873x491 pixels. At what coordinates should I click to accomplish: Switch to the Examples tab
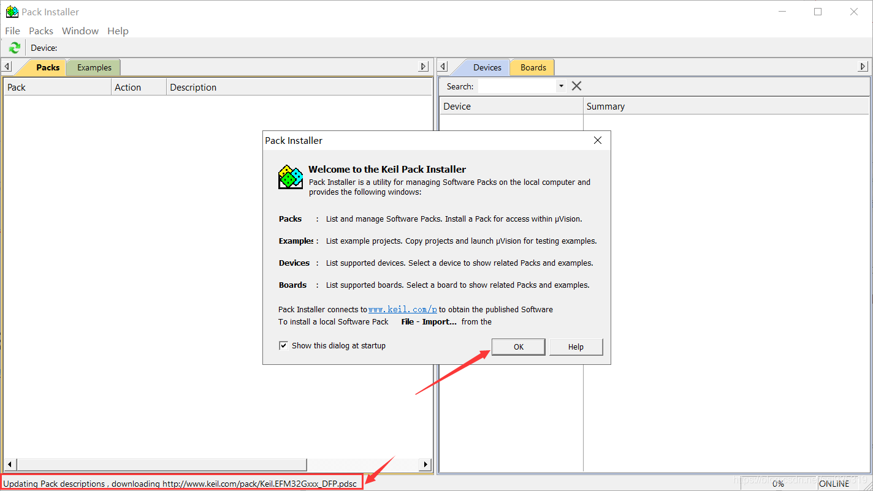click(94, 67)
